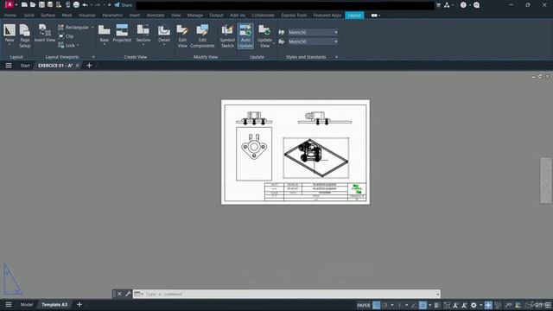
Task: Switch to the Express Tools tab
Action: [294, 16]
